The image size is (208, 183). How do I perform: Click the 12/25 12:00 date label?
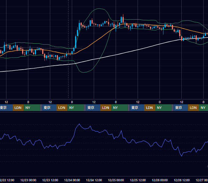pyautogui.click(x=138, y=180)
